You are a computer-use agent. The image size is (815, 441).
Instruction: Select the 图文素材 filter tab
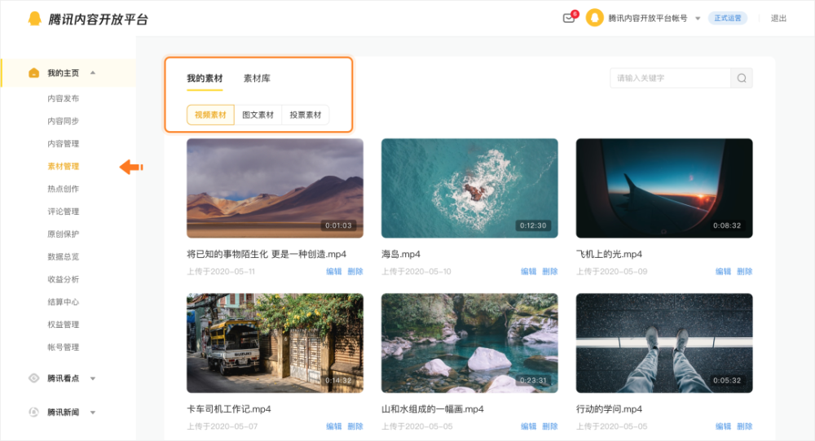click(x=258, y=115)
